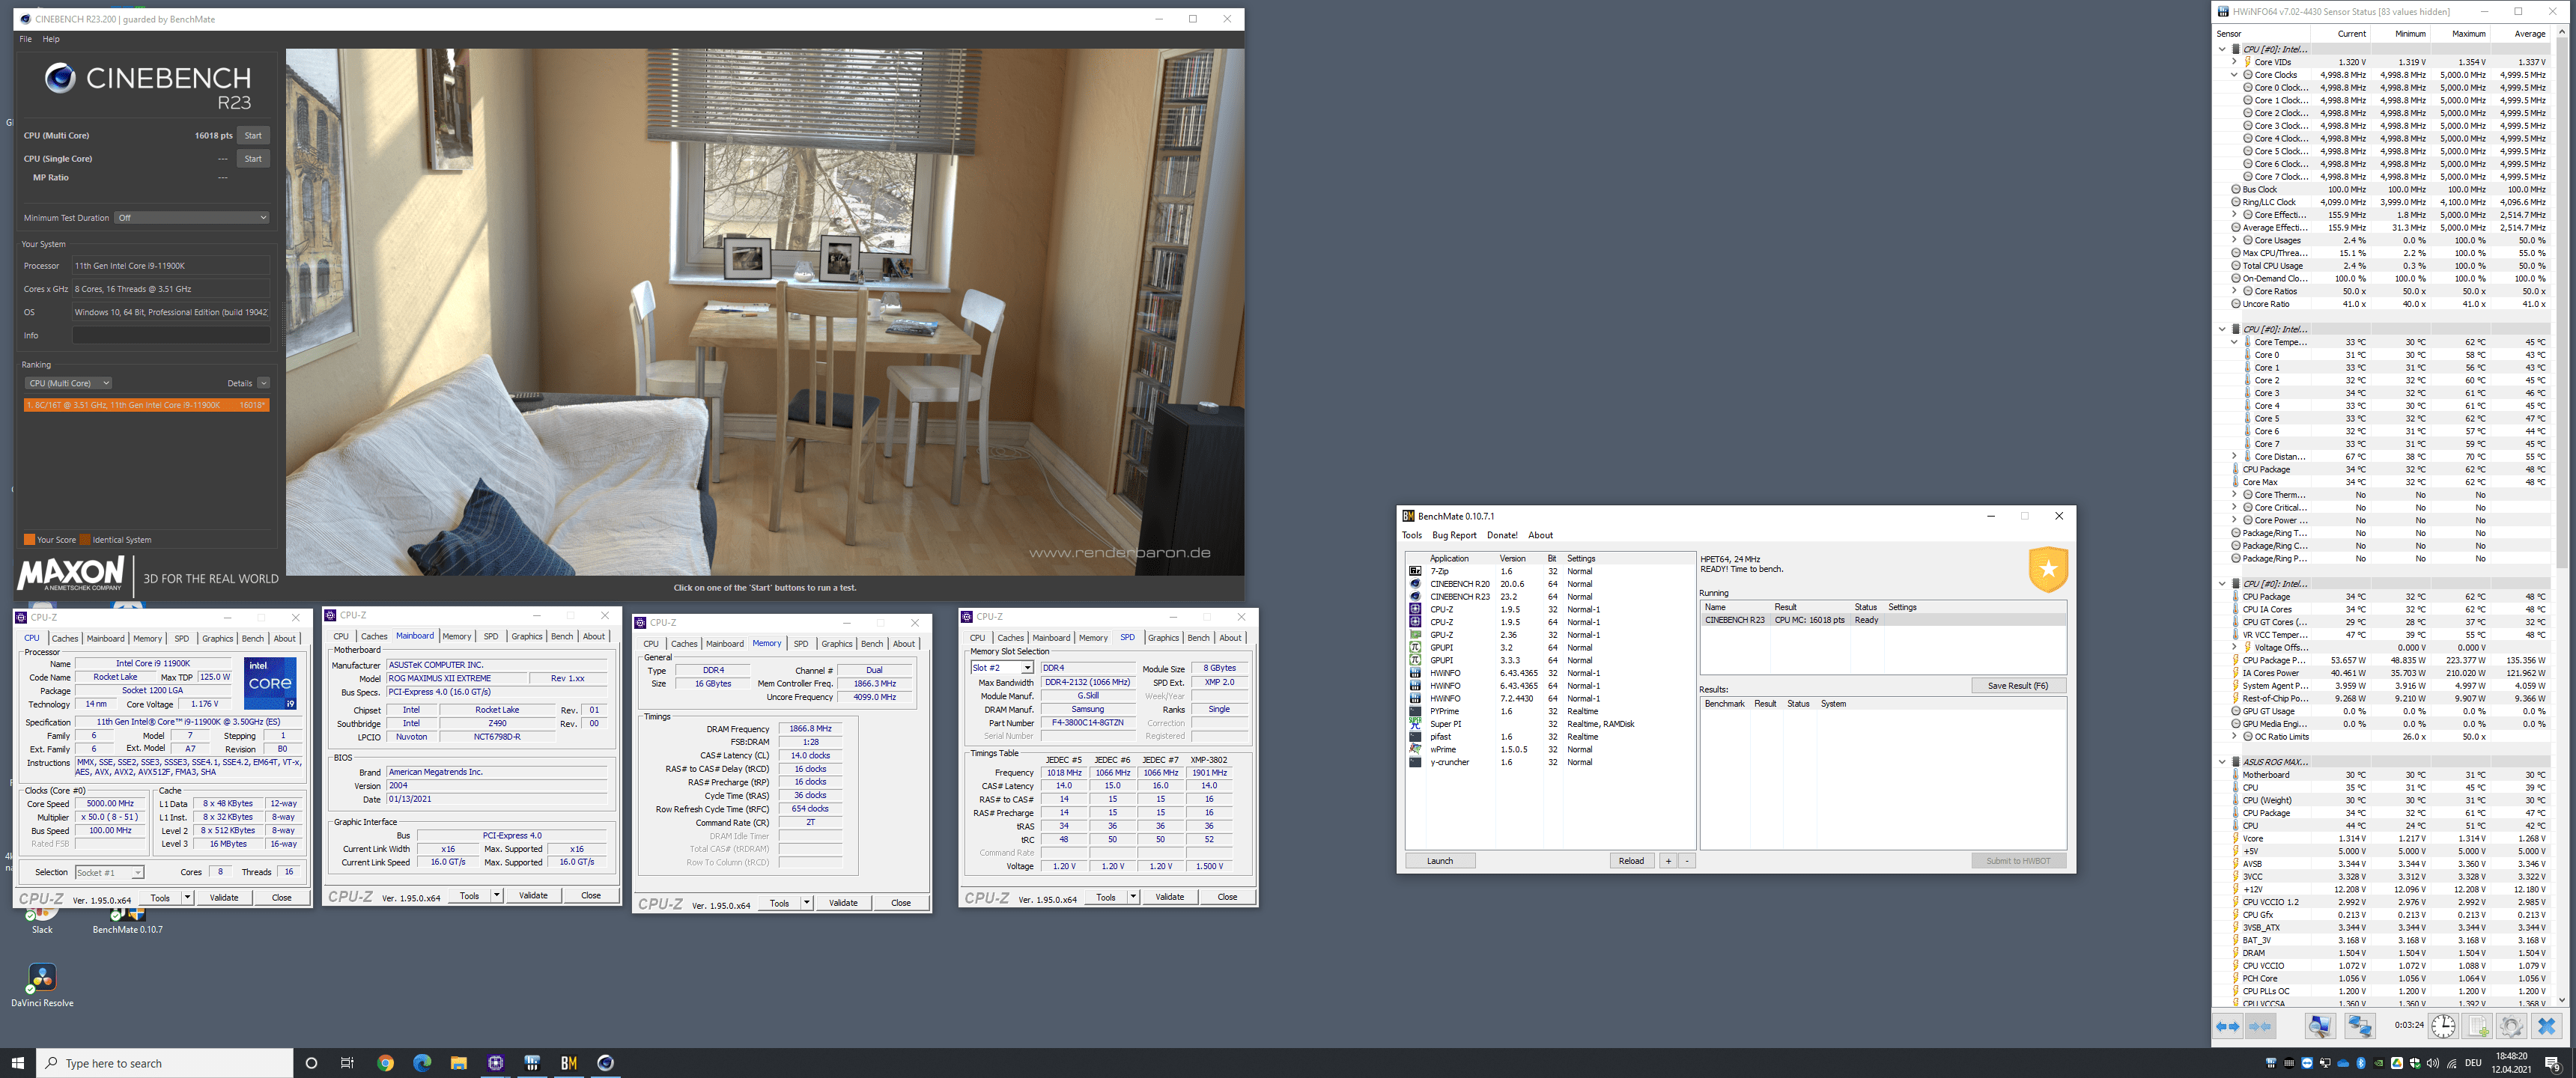Click Validate in CPU-Z SPD window

coord(1169,897)
